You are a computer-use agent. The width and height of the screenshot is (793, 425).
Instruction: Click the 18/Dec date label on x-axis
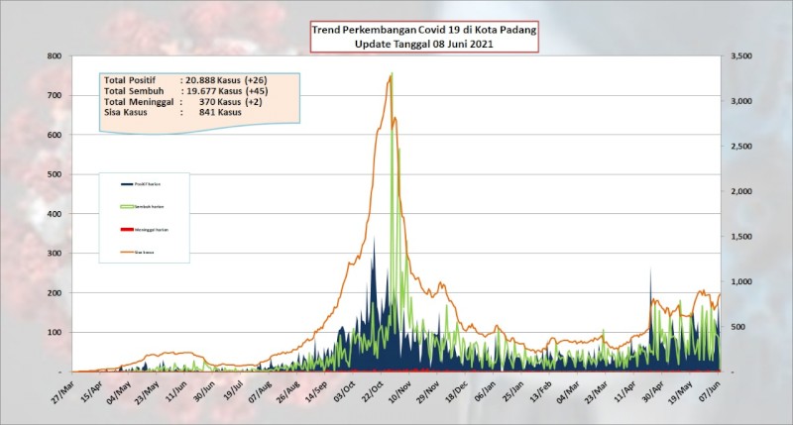click(x=457, y=392)
